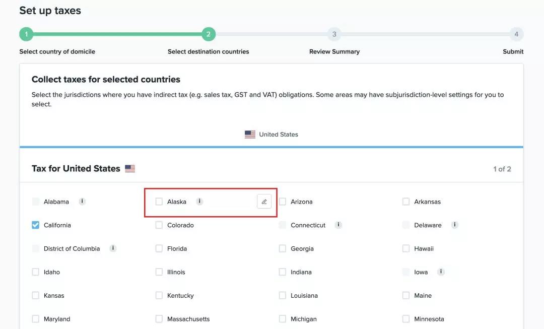
Task: Tick the Hawaii checkbox
Action: [406, 248]
